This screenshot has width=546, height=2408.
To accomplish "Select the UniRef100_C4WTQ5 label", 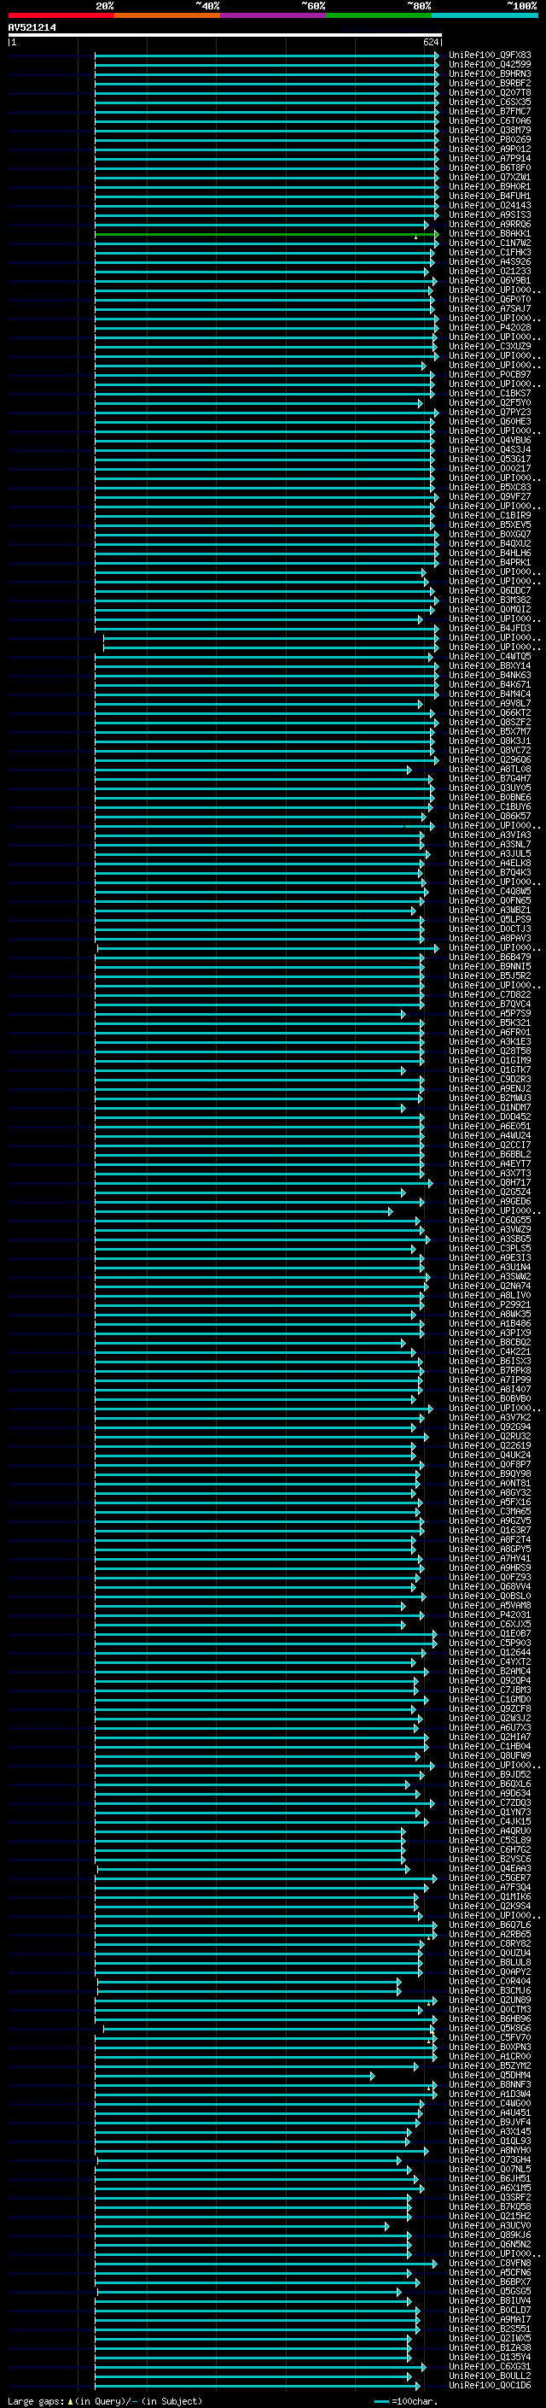I will [489, 656].
